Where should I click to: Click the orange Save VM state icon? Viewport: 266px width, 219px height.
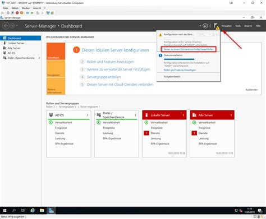22,13
